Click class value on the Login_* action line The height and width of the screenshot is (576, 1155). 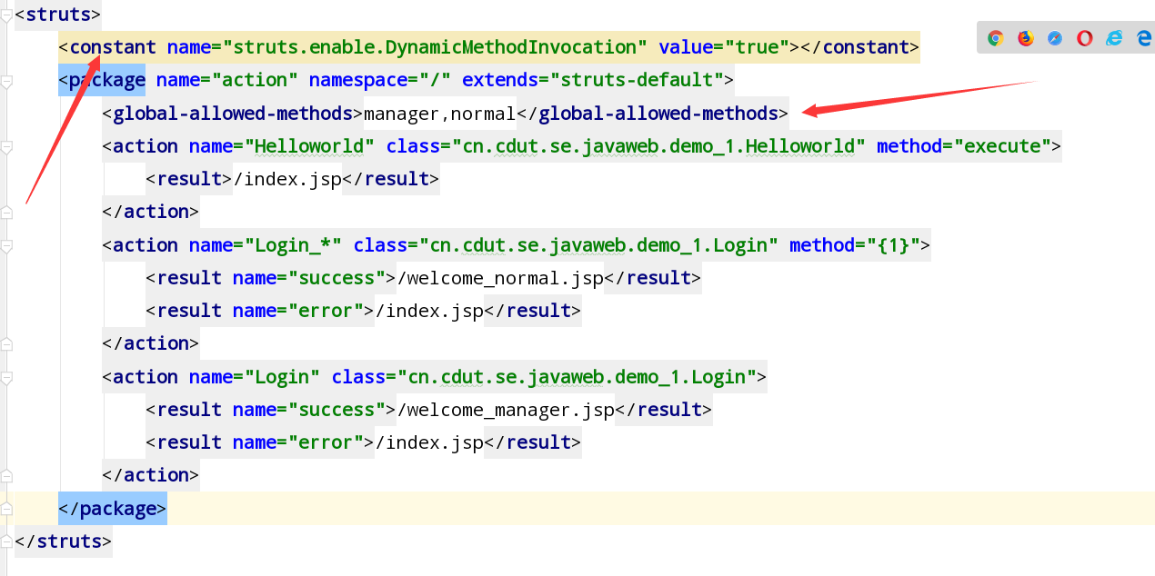[599, 245]
